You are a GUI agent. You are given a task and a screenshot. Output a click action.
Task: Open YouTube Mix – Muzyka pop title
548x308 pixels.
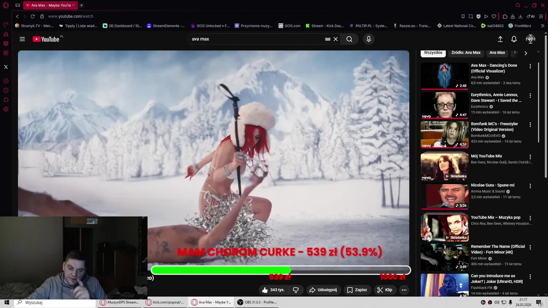[496, 217]
